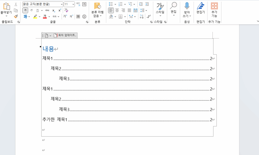Select the red font color swatch
The width and height of the screenshot is (259, 155).
tap(45, 16)
